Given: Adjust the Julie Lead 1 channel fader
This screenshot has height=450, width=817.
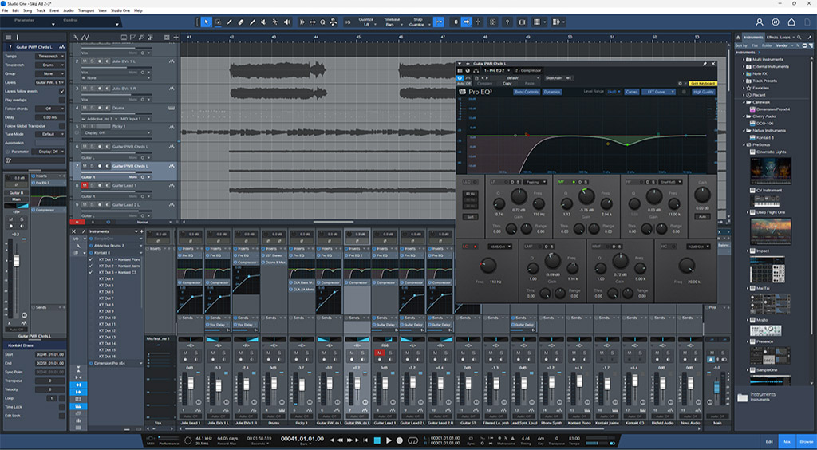Looking at the screenshot, I should (190, 383).
